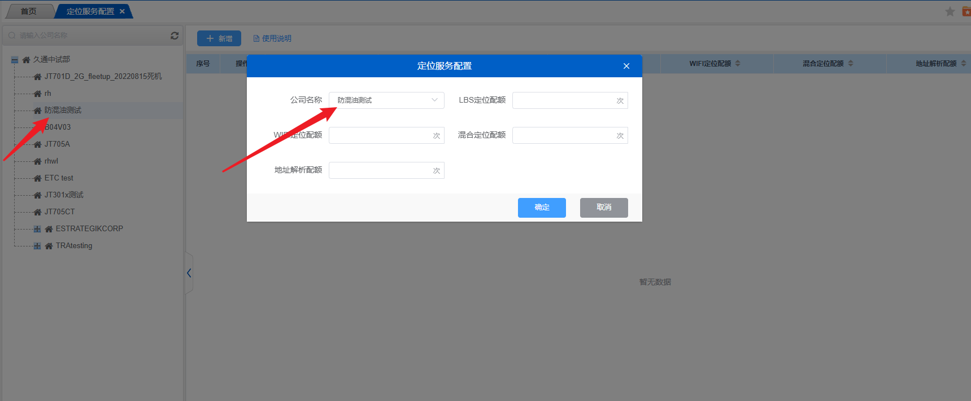
Task: Collapse the 久通中试部 root node
Action: click(x=15, y=60)
